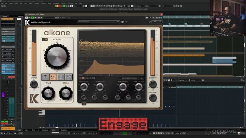Click the Low Cut frequency knob

(x=84, y=87)
